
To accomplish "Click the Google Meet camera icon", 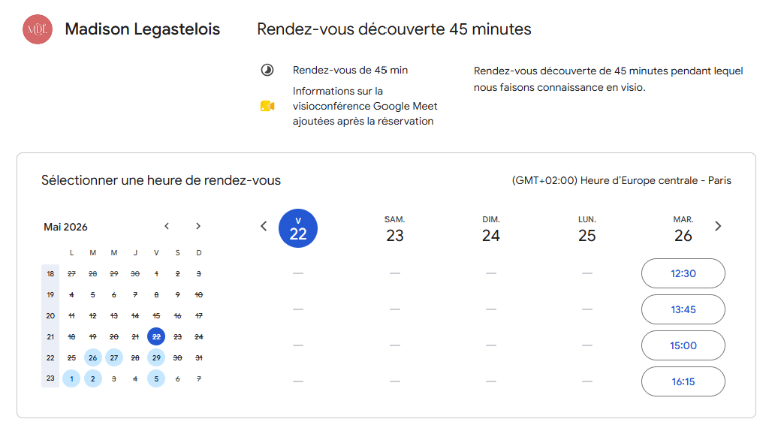I will 267,106.
